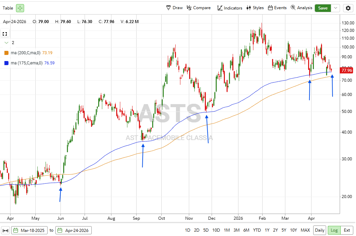Click the orange ma 200 color swatch
Image resolution: width=356 pixels, height=236 pixels.
(6, 53)
